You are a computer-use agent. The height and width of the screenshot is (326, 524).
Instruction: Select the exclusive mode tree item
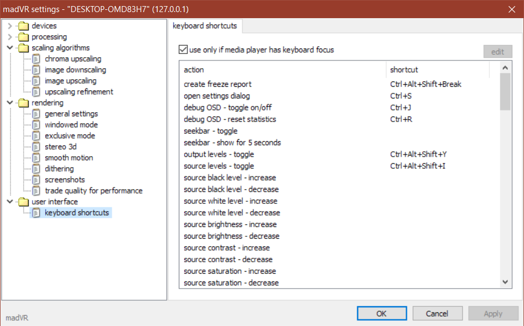(x=70, y=136)
